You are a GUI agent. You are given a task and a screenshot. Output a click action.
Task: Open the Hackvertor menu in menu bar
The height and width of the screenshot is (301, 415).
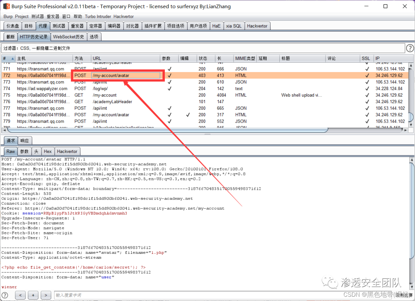[124, 16]
